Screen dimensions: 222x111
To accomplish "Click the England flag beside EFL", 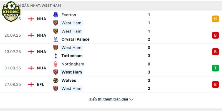I will point(31,85).
